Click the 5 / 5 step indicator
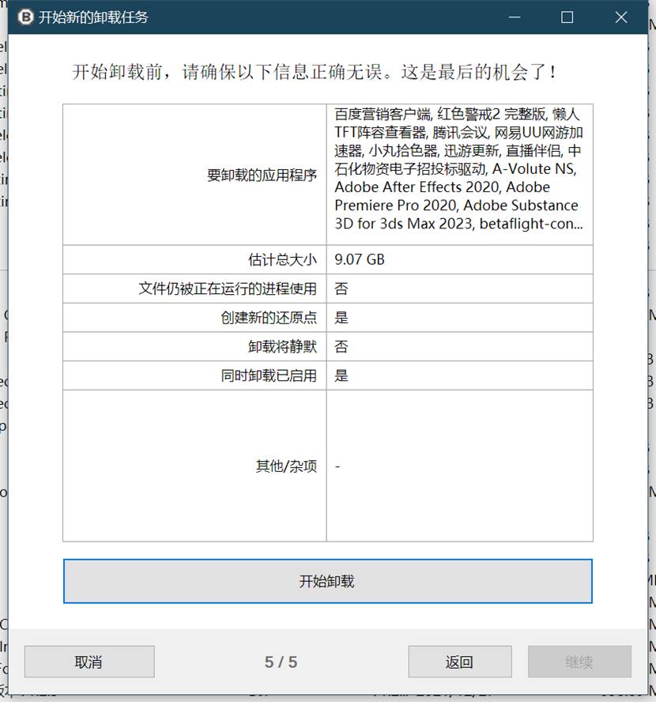This screenshot has height=702, width=656. click(281, 662)
